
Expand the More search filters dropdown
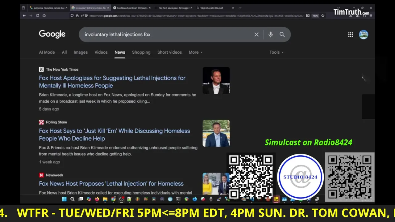[x=196, y=52]
